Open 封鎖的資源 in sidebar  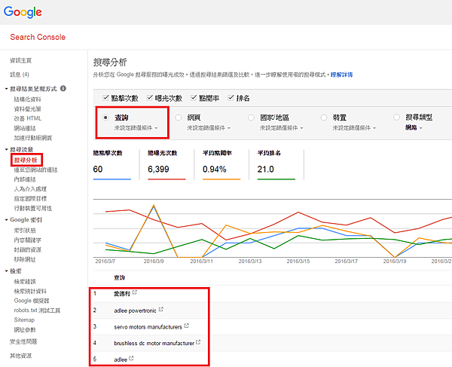pos(28,249)
